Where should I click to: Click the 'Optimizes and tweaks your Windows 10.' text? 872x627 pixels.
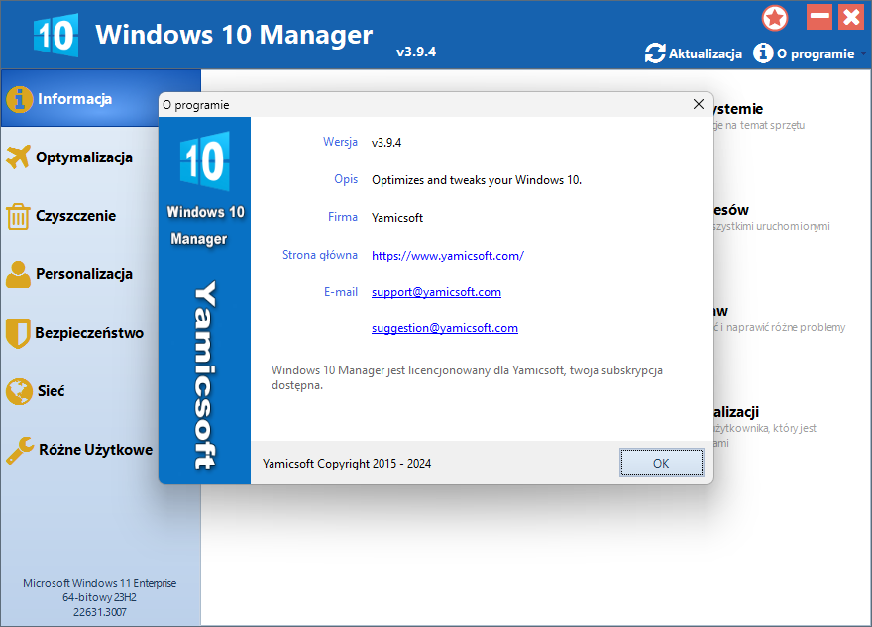477,180
